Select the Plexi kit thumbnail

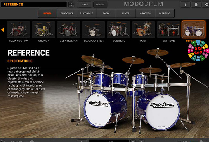tap(143, 29)
